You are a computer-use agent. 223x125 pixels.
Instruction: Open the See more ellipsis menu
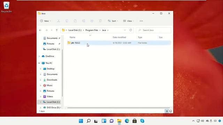(x=141, y=21)
